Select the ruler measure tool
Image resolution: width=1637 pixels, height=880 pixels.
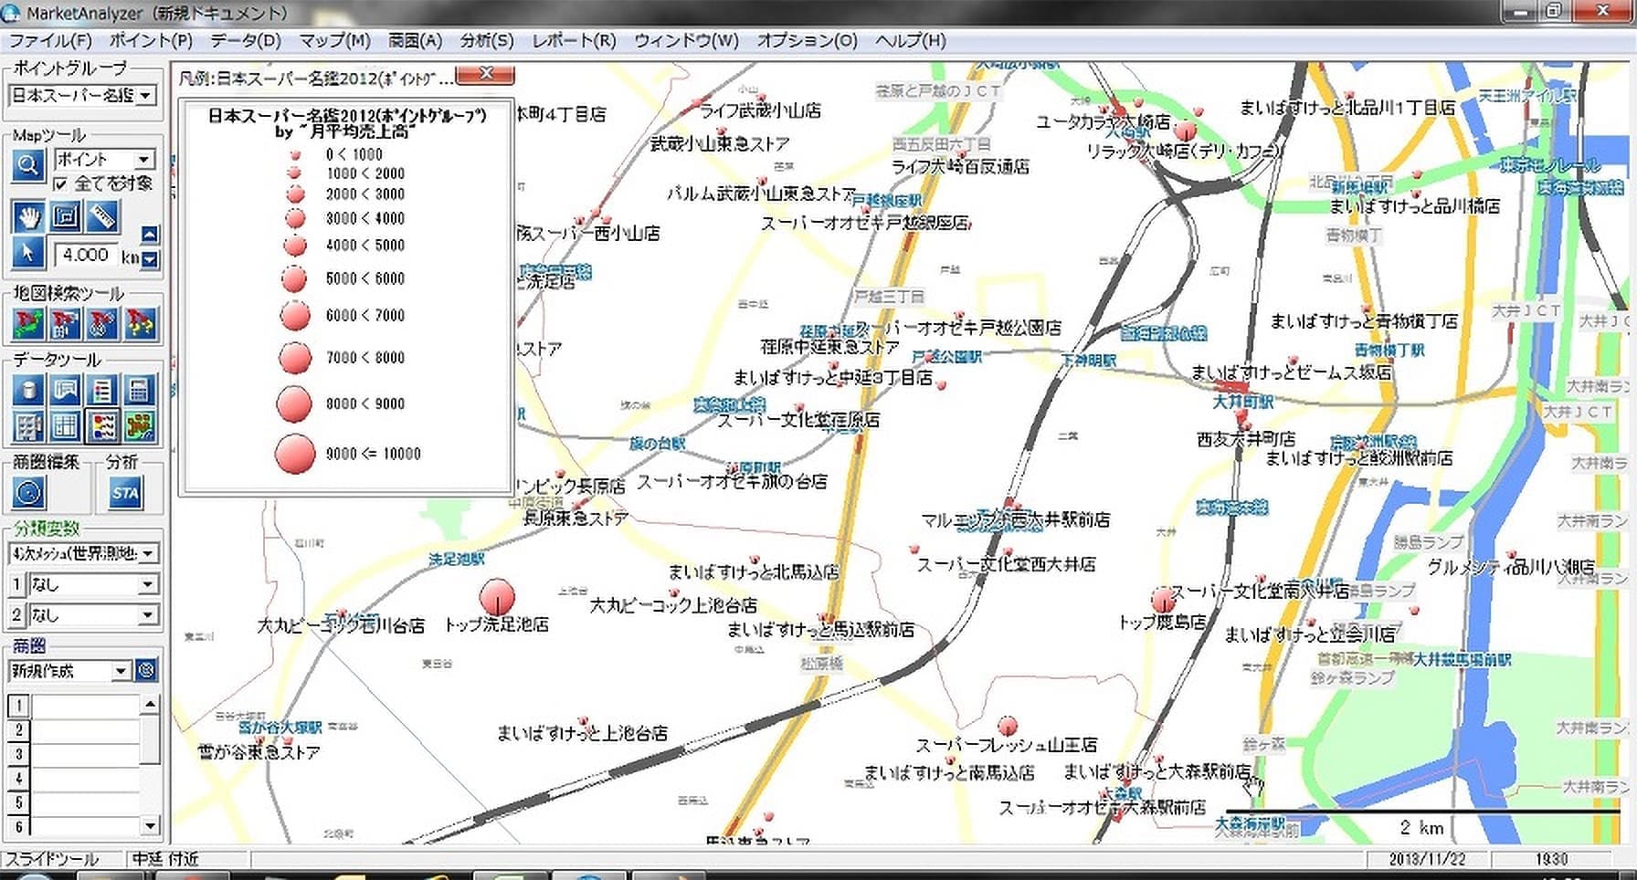click(102, 216)
